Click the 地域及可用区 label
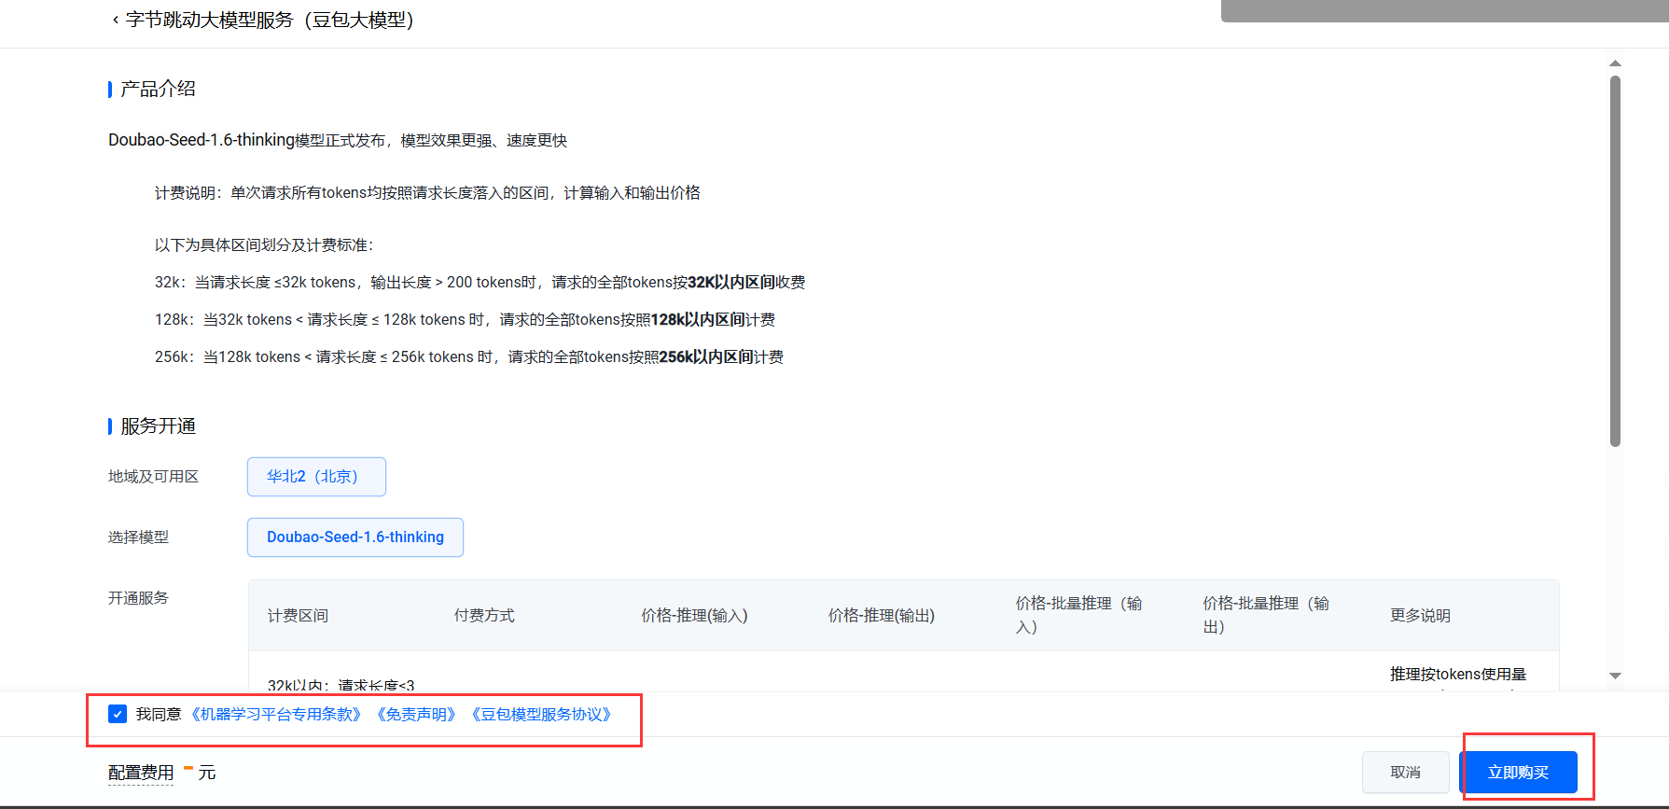The width and height of the screenshot is (1669, 809). 153,477
